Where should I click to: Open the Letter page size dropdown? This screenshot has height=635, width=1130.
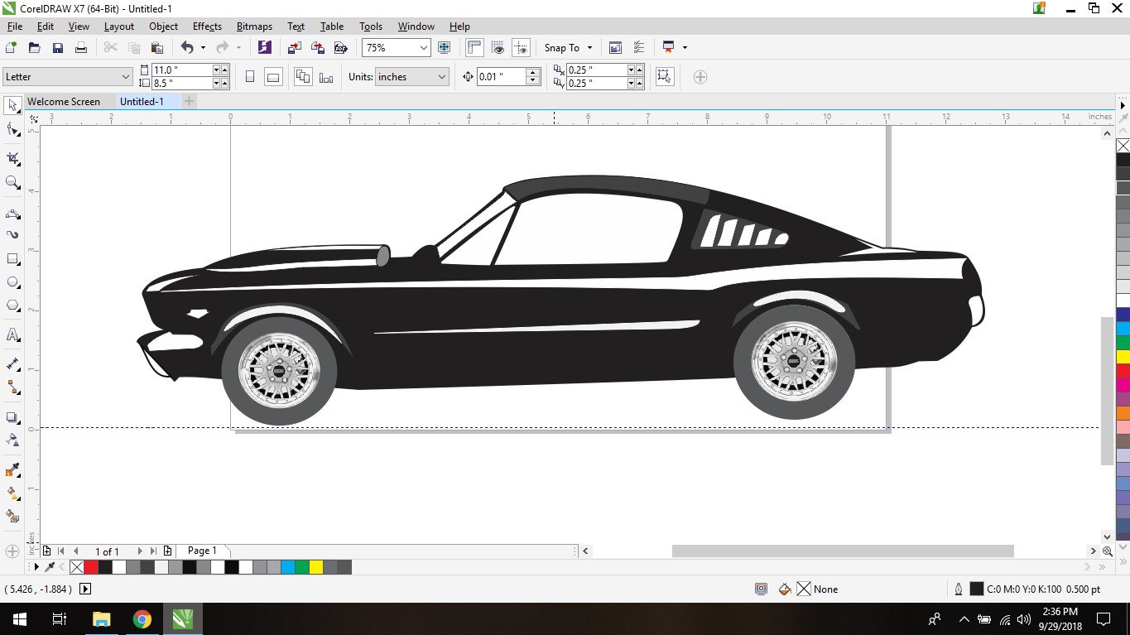126,77
